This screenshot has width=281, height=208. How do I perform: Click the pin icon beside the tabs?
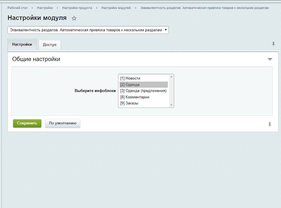pos(273,44)
